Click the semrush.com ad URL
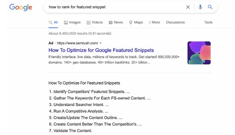 pyautogui.click(x=78, y=43)
